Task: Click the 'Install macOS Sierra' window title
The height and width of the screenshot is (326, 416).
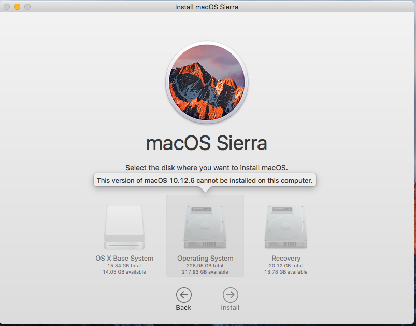Action: 206,7
